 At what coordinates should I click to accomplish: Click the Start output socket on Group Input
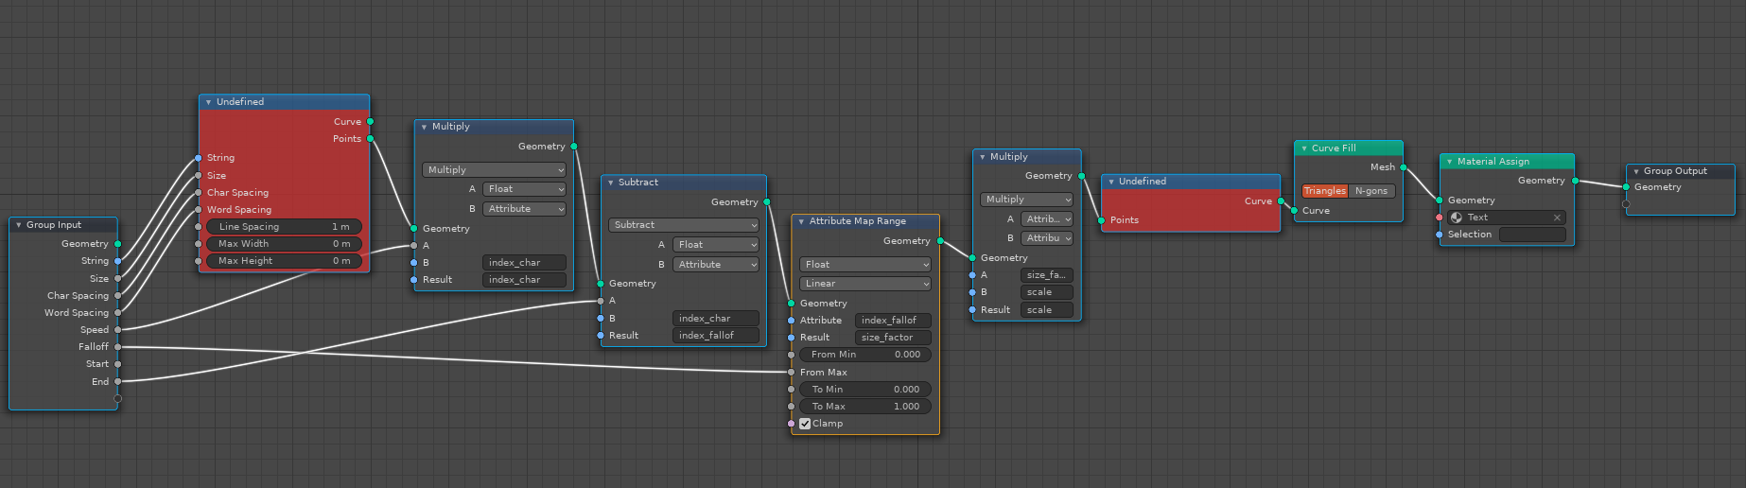point(117,364)
